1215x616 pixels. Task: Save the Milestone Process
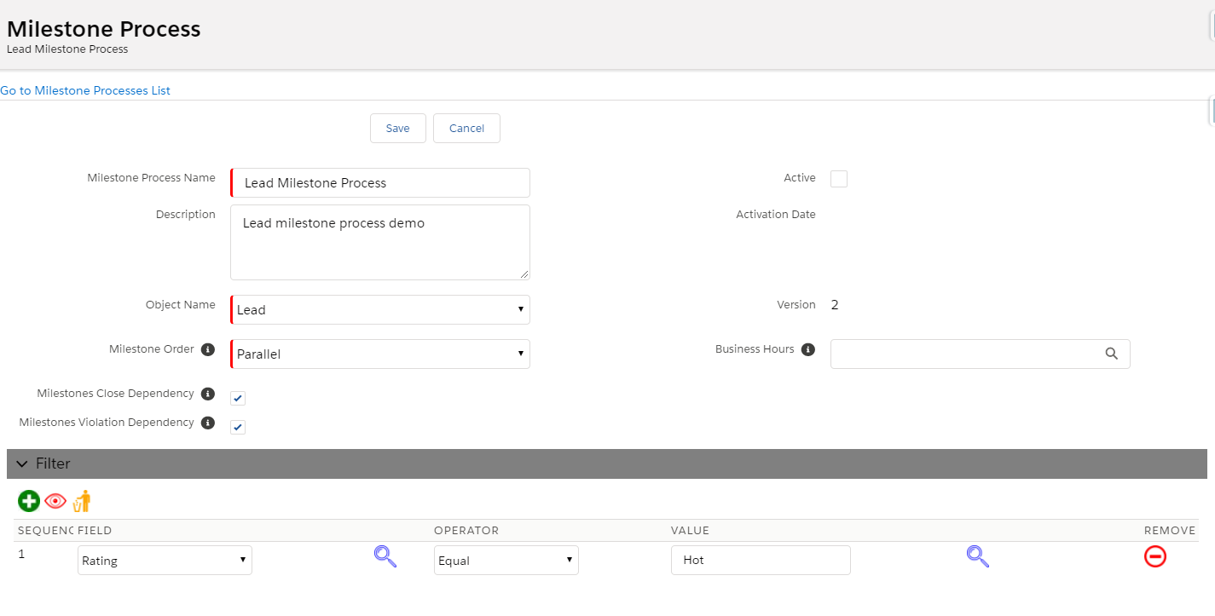[397, 128]
